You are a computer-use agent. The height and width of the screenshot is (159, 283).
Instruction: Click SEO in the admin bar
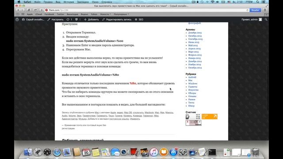click(139, 19)
